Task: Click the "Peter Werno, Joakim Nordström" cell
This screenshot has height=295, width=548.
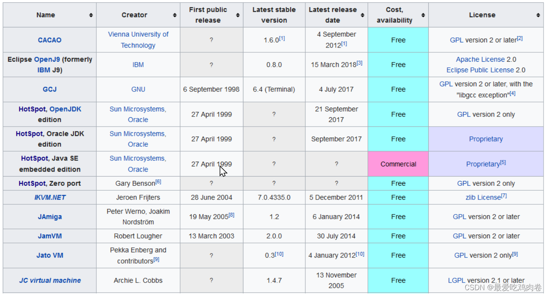Action: pyautogui.click(x=138, y=217)
